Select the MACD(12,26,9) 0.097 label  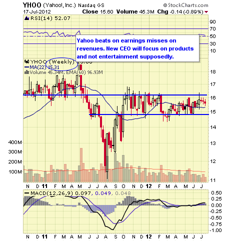click(x=61, y=193)
